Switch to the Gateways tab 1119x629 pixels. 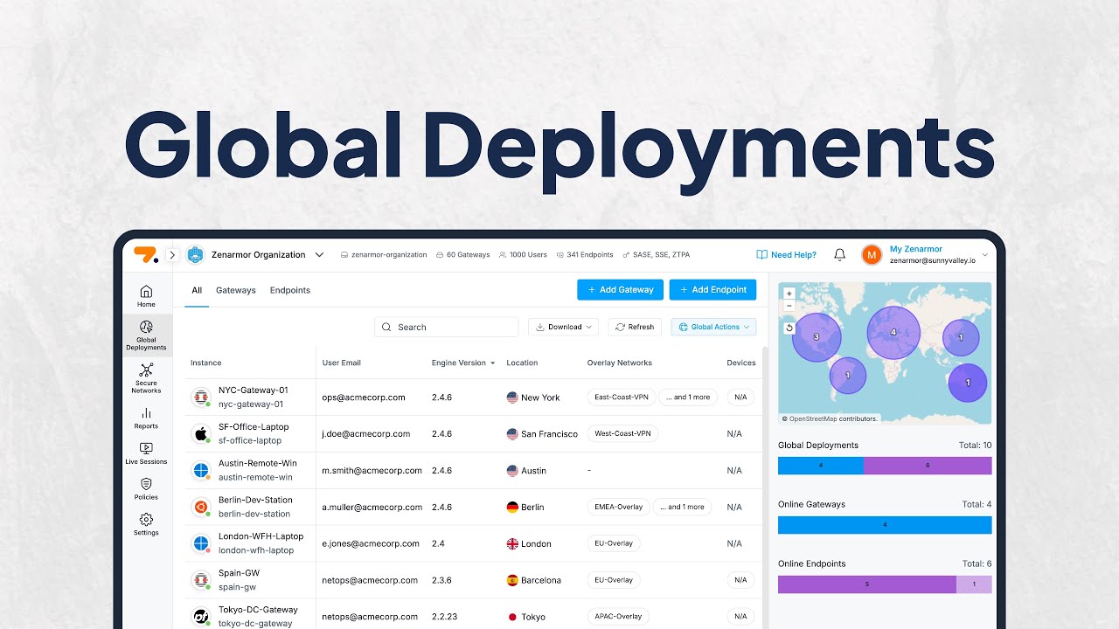(x=236, y=290)
